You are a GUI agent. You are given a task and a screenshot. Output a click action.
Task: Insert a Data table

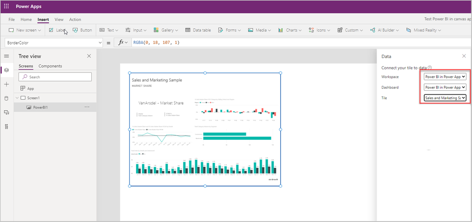[x=198, y=30]
